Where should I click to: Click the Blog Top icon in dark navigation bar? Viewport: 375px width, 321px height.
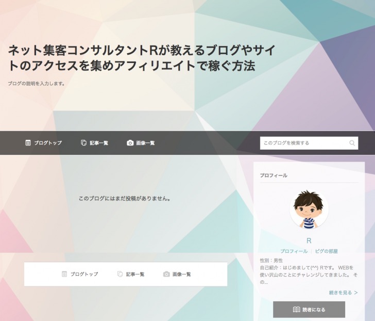point(28,143)
